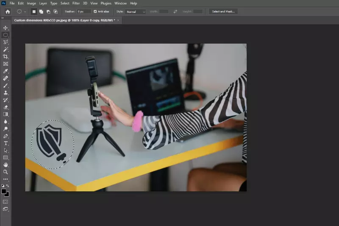339x226 pixels.
Task: Open the Style dropdown showing Normal
Action: (x=136, y=12)
